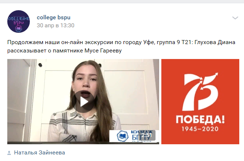244x161 pixels.
Task: Click the white 75 numeral emblem
Action: click(x=200, y=92)
